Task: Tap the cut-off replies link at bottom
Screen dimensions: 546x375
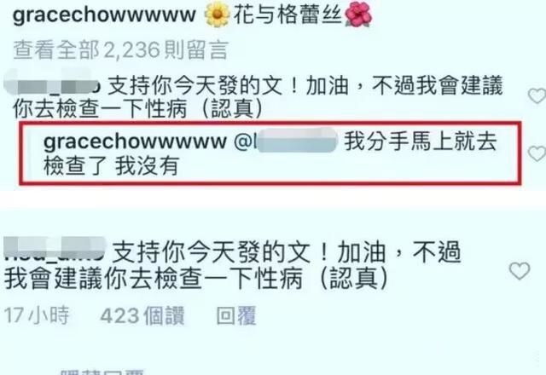Action: tap(102, 371)
